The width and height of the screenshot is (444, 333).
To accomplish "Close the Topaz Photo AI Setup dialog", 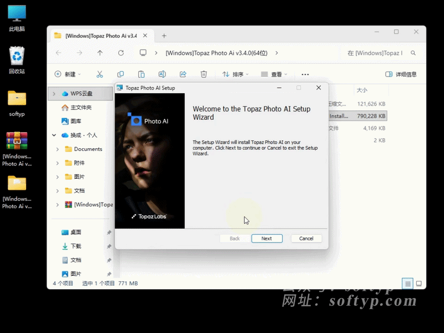I will tap(319, 88).
